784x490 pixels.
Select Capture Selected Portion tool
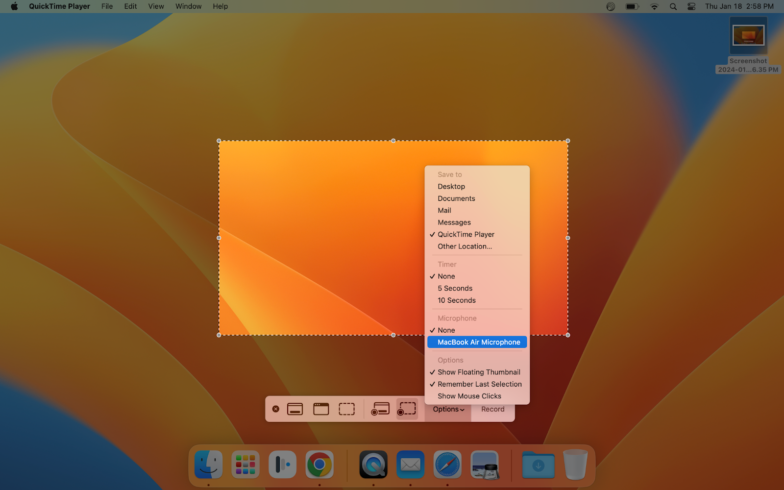[347, 409]
